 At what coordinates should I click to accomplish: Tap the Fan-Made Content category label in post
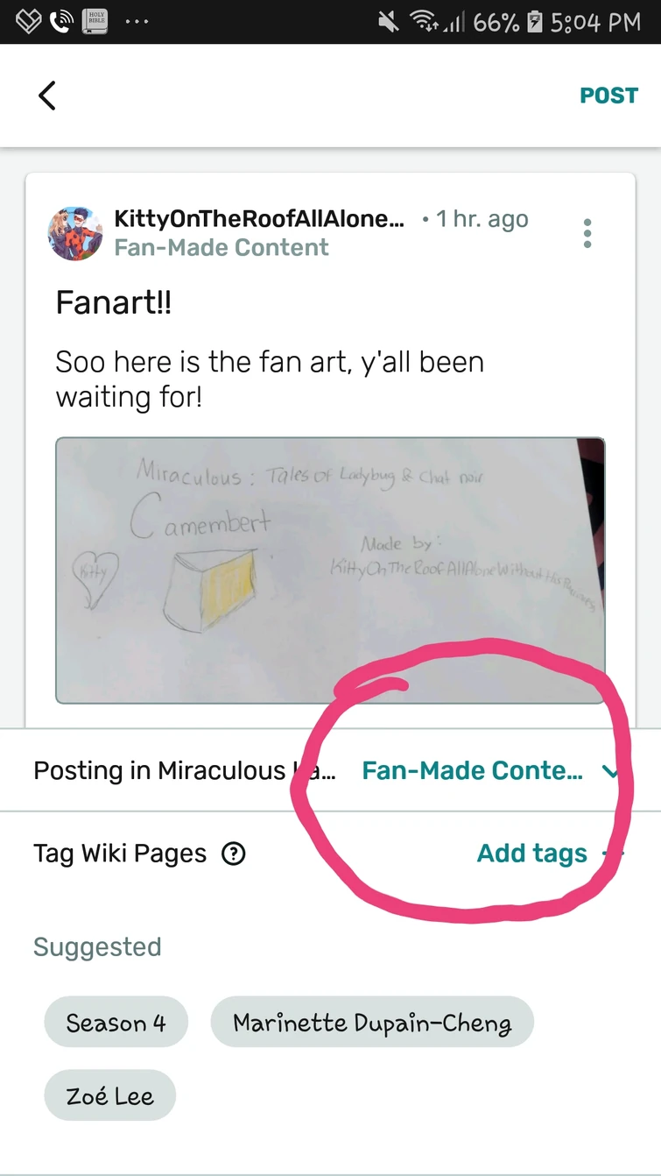point(222,247)
